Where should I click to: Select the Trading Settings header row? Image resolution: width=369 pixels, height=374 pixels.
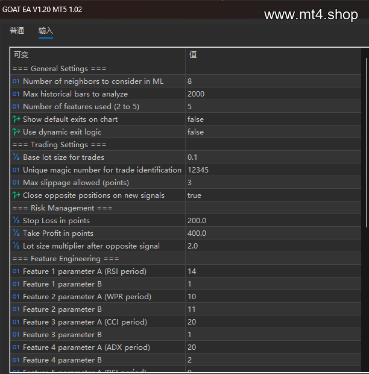click(x=186, y=145)
